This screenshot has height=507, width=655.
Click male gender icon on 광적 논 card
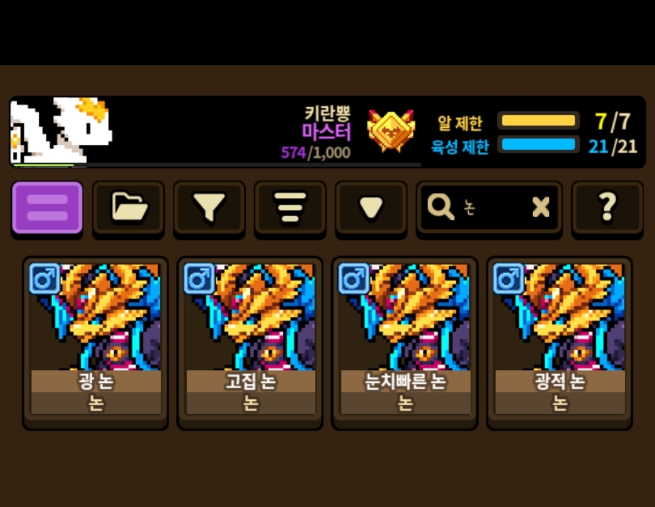(508, 278)
